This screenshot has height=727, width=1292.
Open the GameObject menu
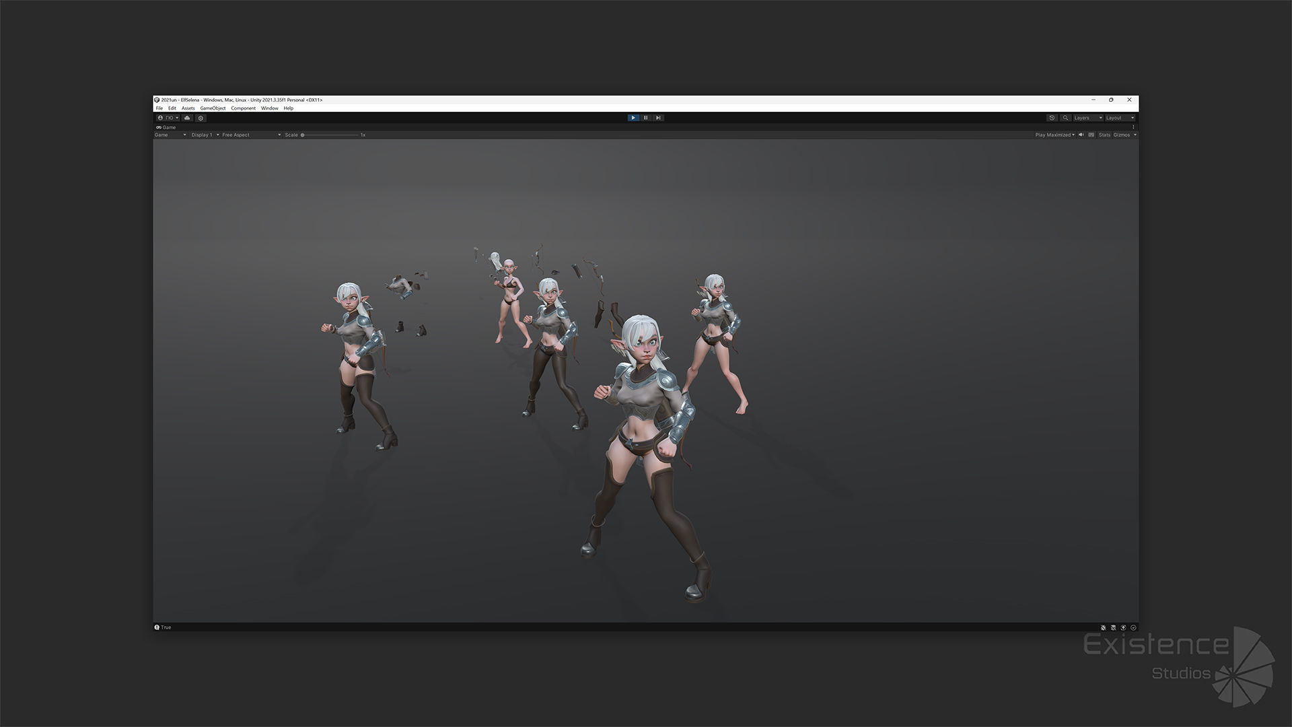pyautogui.click(x=213, y=108)
